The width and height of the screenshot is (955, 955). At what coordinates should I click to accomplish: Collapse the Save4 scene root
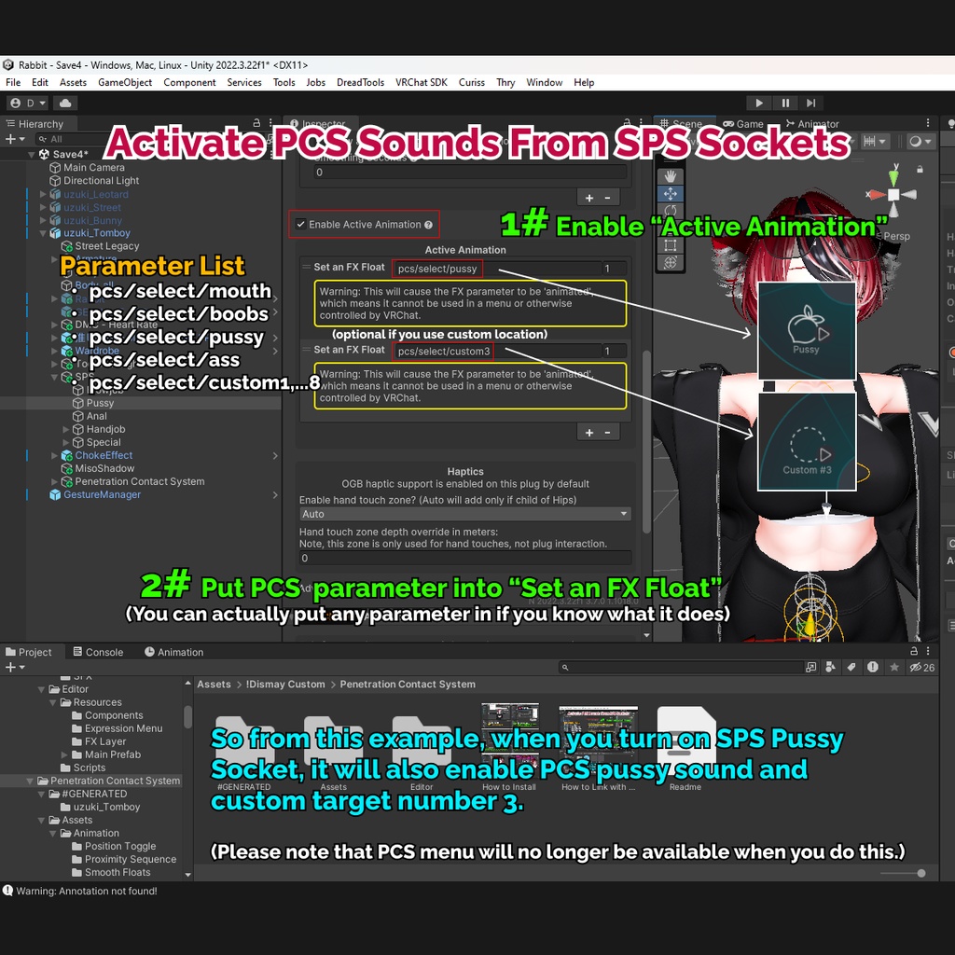31,155
